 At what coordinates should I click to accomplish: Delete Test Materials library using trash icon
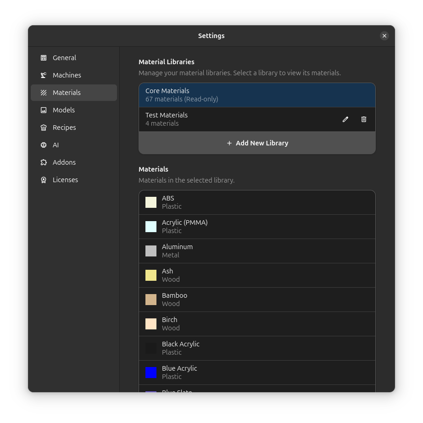point(364,119)
